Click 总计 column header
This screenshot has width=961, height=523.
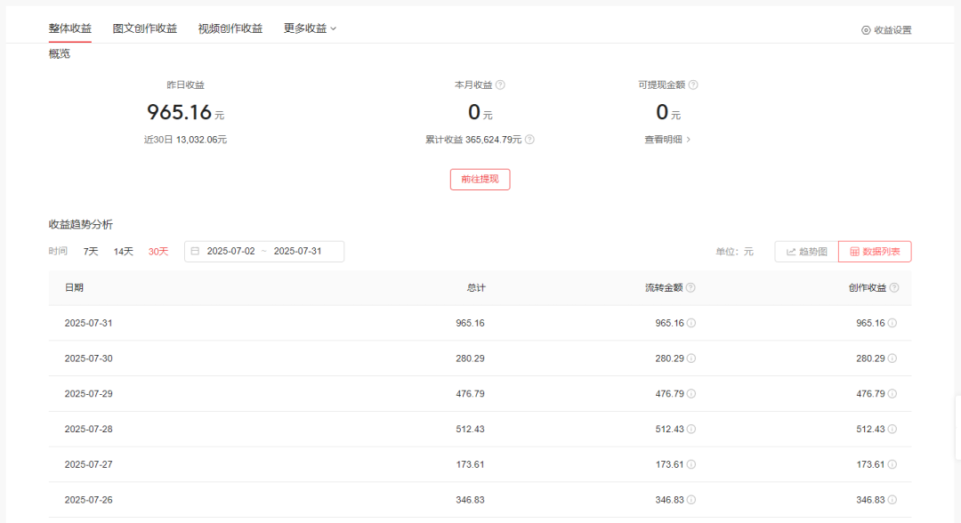[x=475, y=288]
